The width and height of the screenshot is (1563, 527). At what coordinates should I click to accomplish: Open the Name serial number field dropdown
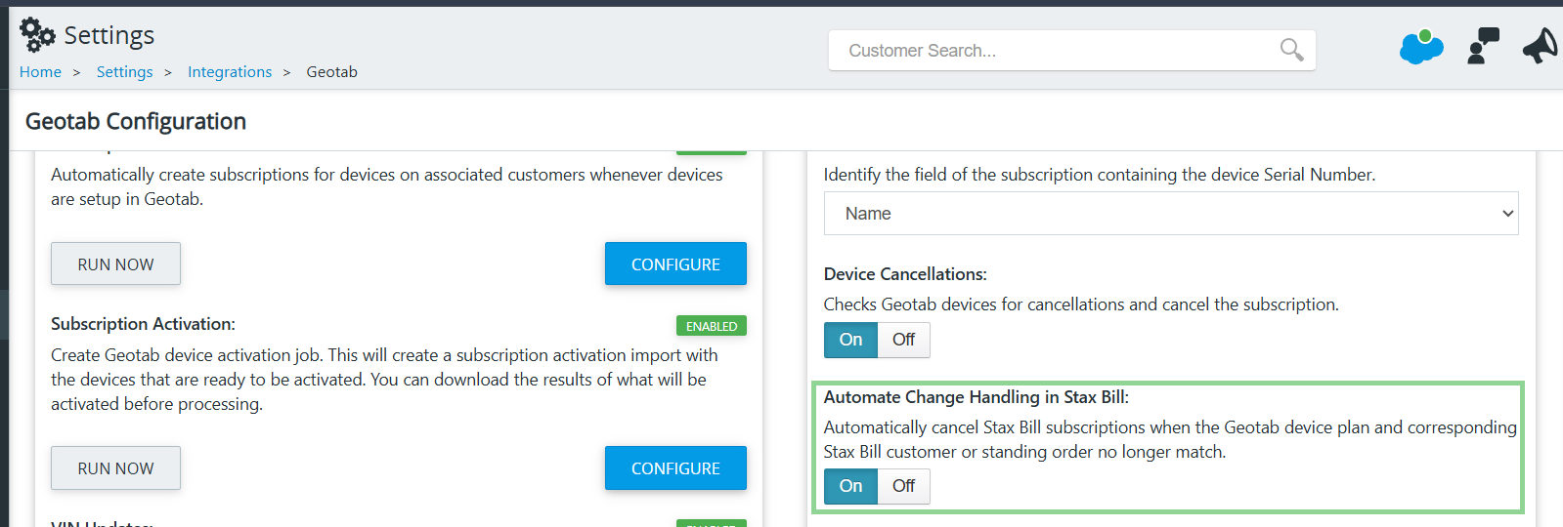1171,214
